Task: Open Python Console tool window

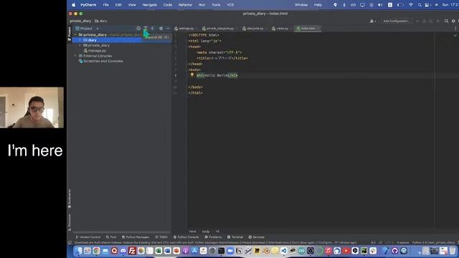Action: (186, 237)
